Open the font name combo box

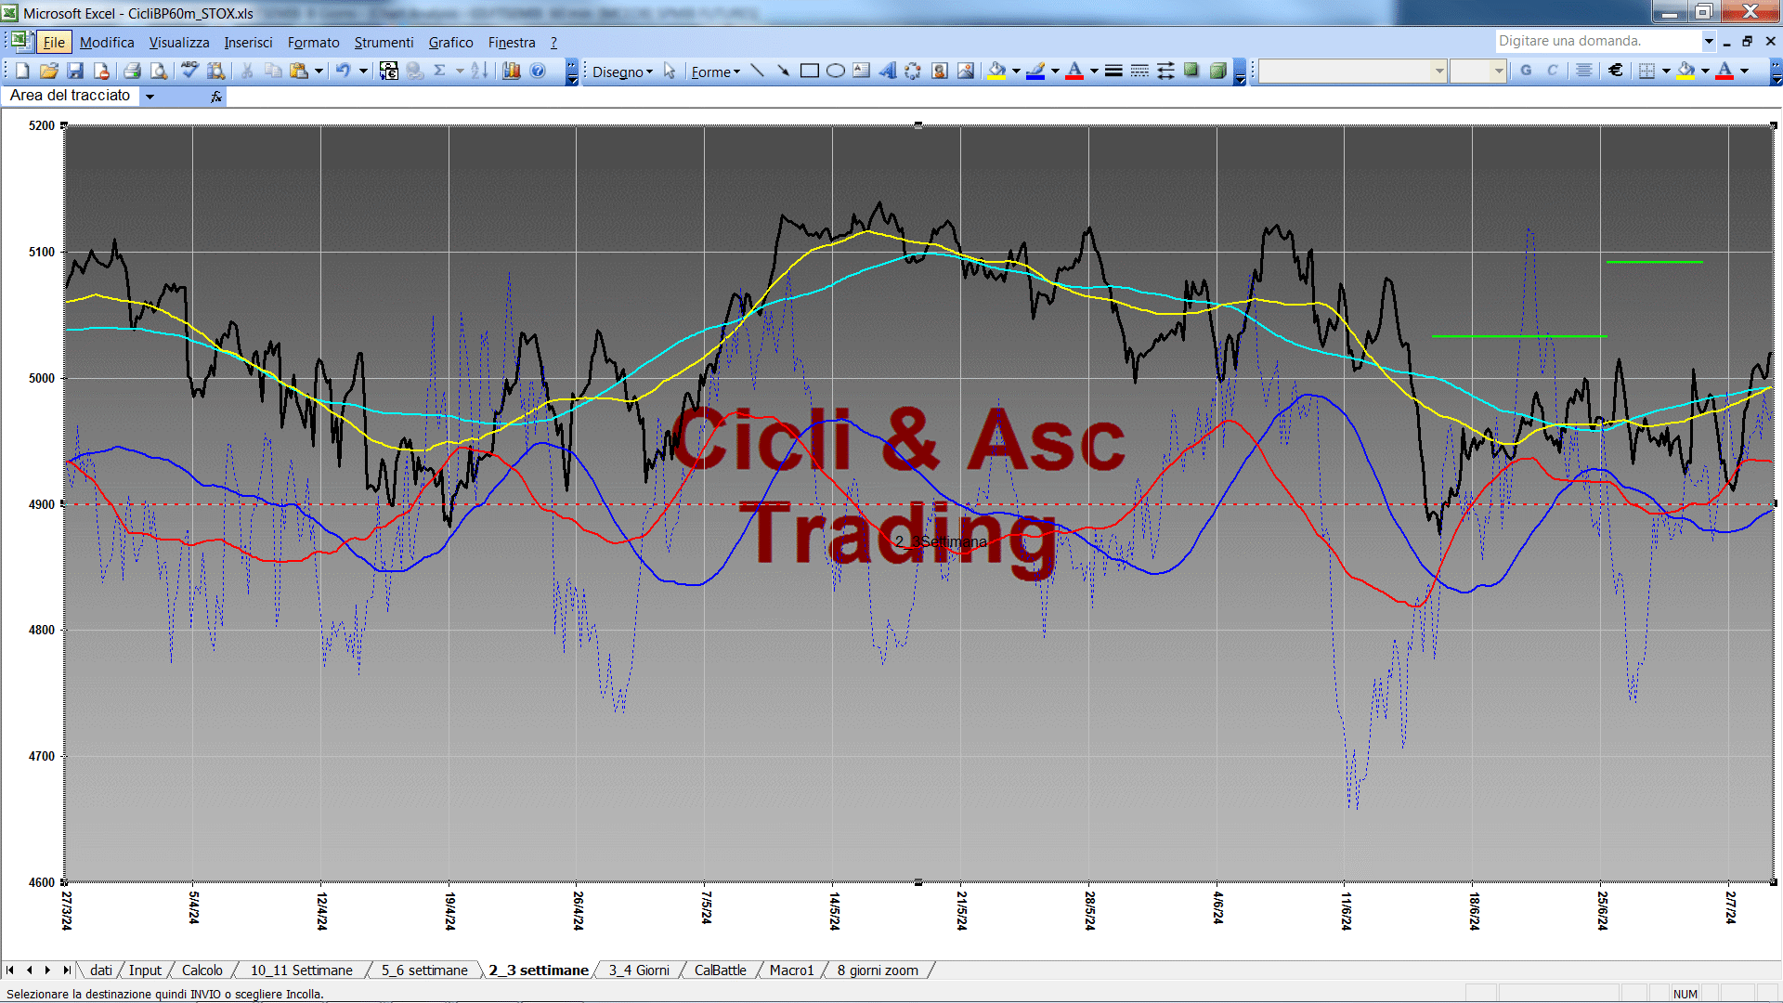click(1353, 72)
